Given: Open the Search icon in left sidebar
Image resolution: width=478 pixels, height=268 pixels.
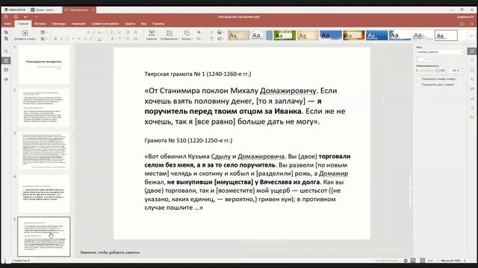Looking at the screenshot, I should [x=6, y=51].
